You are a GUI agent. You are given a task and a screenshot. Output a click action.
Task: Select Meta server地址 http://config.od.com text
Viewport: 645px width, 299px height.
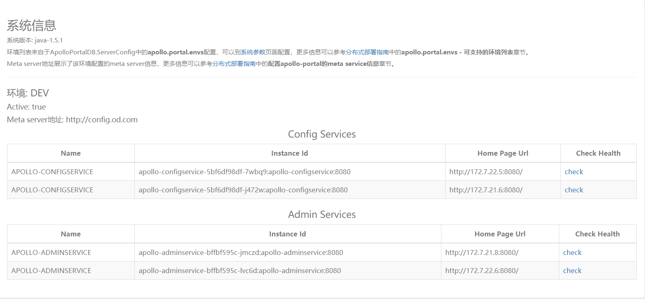(72, 120)
